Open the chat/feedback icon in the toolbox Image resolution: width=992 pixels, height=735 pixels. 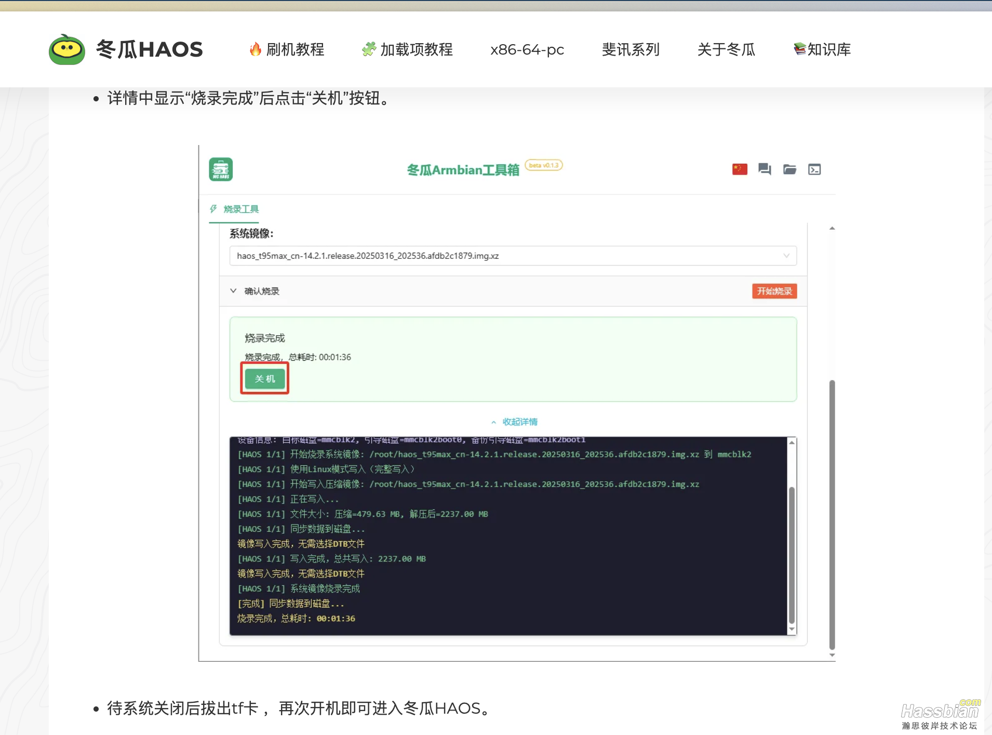[764, 169]
